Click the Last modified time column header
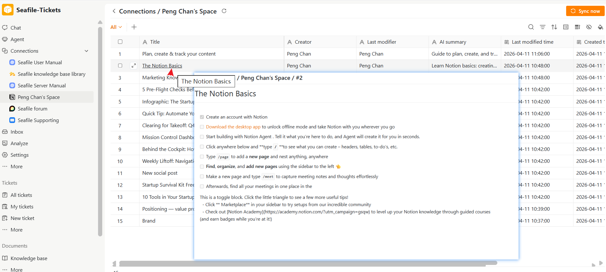 pyautogui.click(x=537, y=42)
